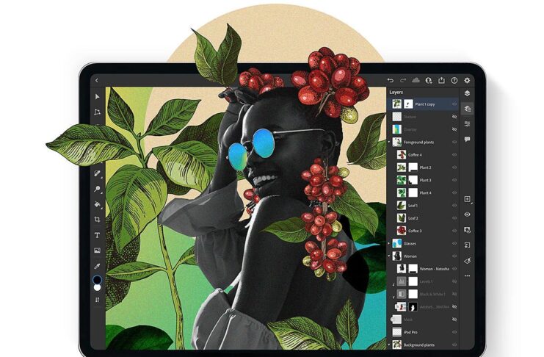Hide the Woman - Natasha layer
The image size is (544, 357).
pos(454,269)
